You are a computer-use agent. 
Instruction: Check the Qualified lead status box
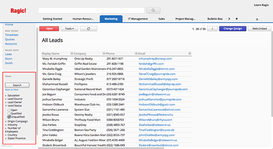[x=9, y=113]
